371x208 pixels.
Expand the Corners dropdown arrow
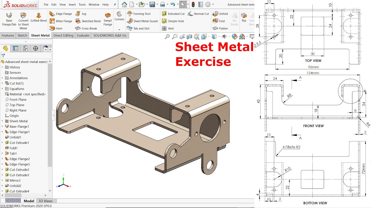[119, 29]
